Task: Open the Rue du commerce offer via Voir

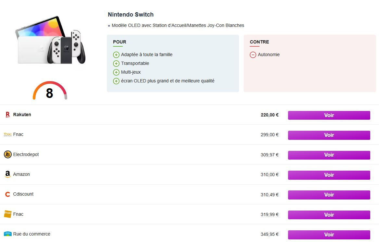Action: [x=329, y=235]
